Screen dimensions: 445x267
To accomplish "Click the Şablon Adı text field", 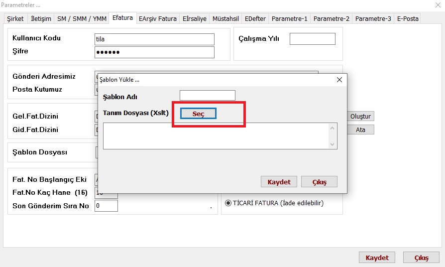I will [207, 95].
